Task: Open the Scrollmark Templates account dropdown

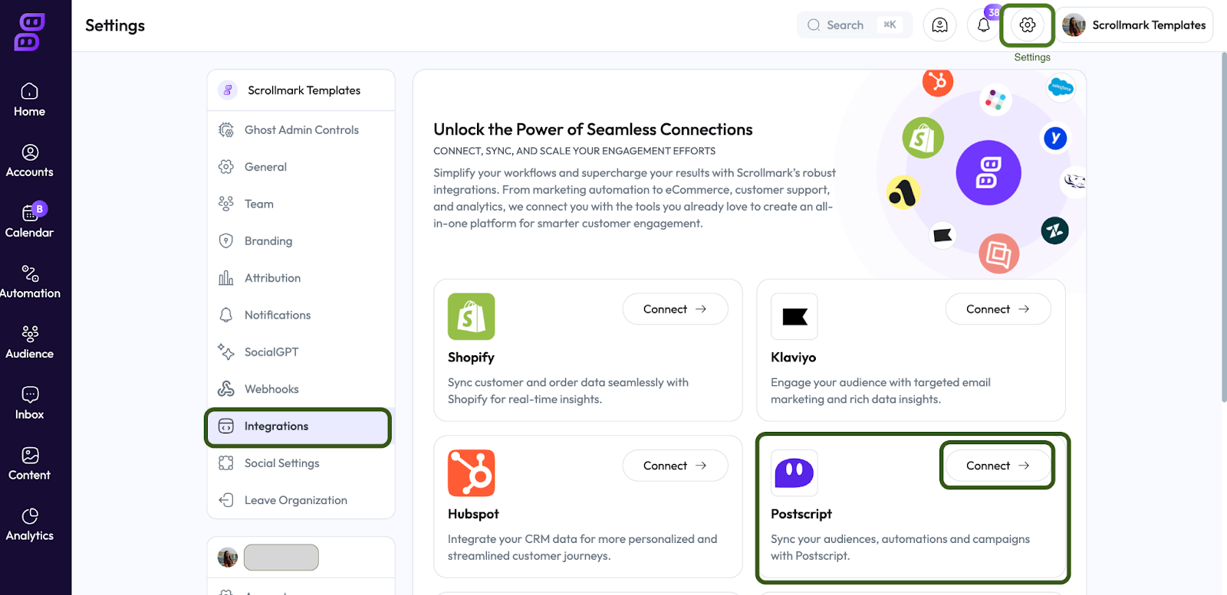Action: tap(1137, 25)
